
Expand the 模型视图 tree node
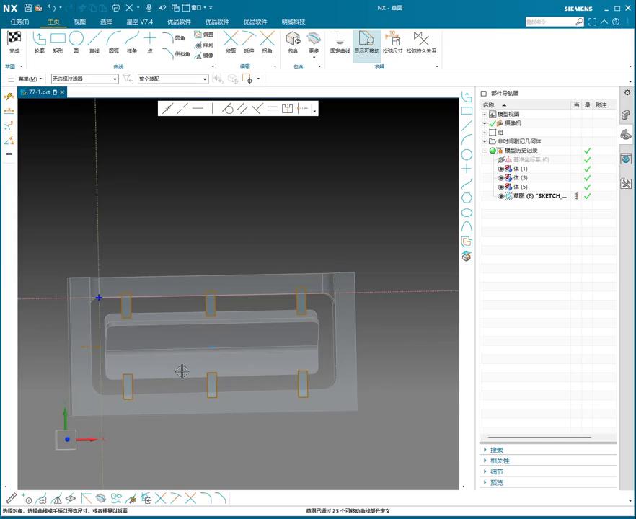(x=485, y=115)
